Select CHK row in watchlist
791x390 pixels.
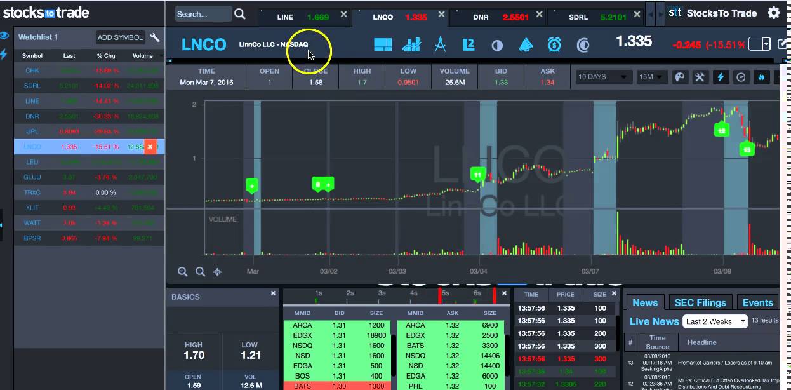[x=90, y=71]
